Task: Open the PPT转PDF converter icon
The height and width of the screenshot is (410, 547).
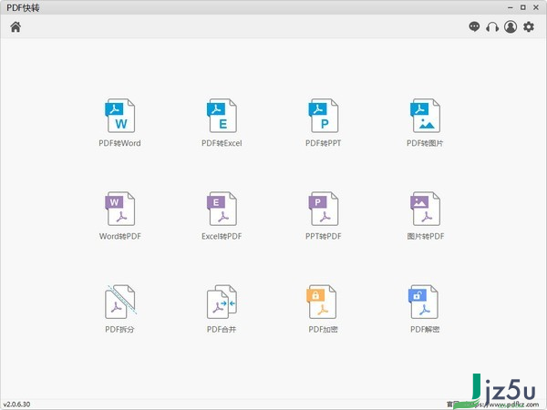Action: coord(324,209)
